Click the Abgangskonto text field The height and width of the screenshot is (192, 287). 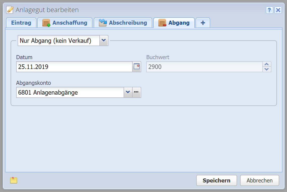(70, 92)
